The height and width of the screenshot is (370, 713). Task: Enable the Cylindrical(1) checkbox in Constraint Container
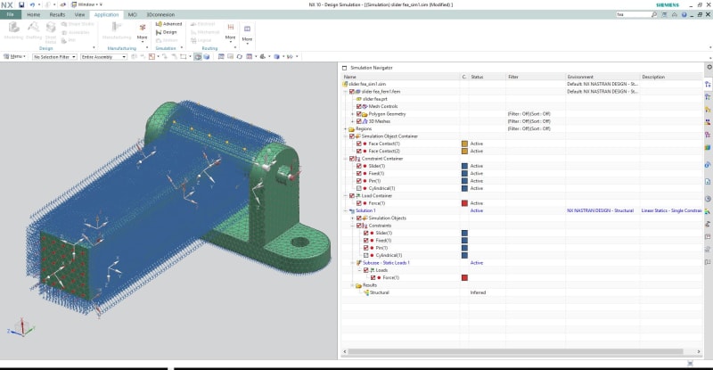point(359,188)
